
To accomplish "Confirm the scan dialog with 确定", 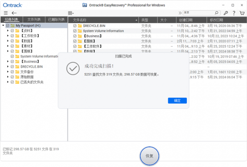I will [177, 100].
